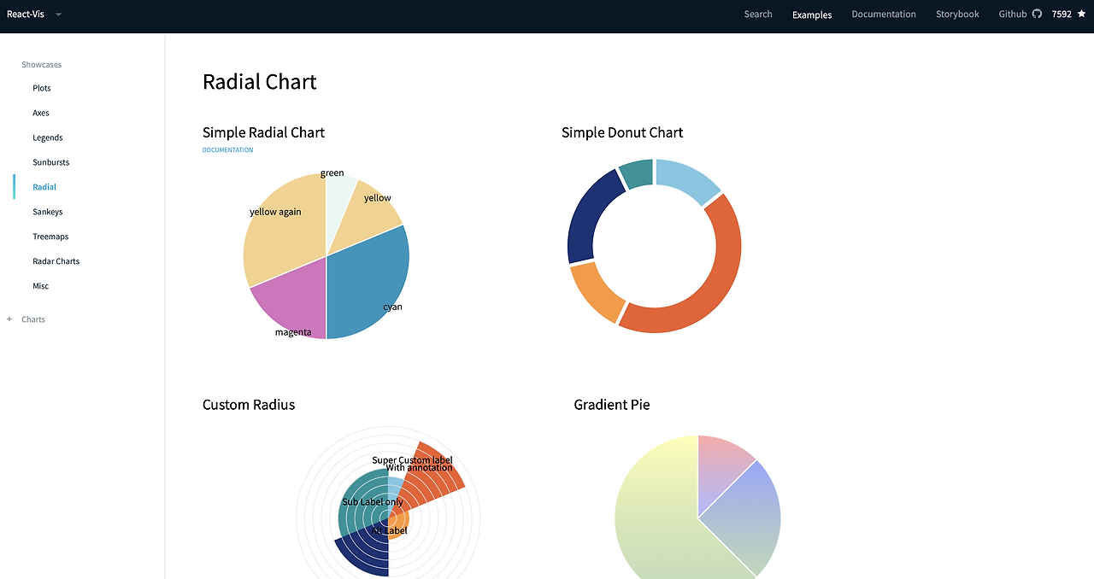The height and width of the screenshot is (579, 1094).
Task: Click the 'Radial Chart' page title
Action: coord(260,82)
